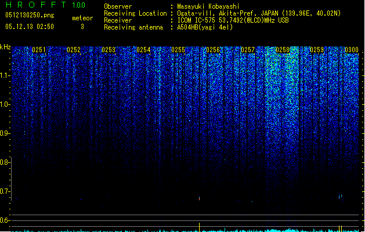Image resolution: width=365 pixels, height=232 pixels.
Task: Click the Receiver label
Action: (118, 20)
